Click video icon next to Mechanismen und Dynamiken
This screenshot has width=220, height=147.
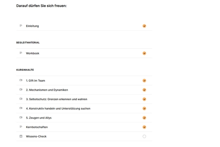tap(21, 89)
